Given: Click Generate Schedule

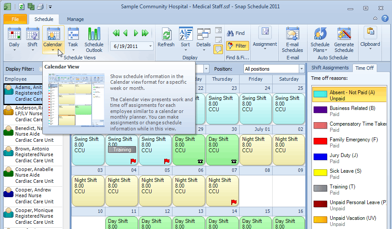Looking at the screenshot, I should [x=344, y=40].
